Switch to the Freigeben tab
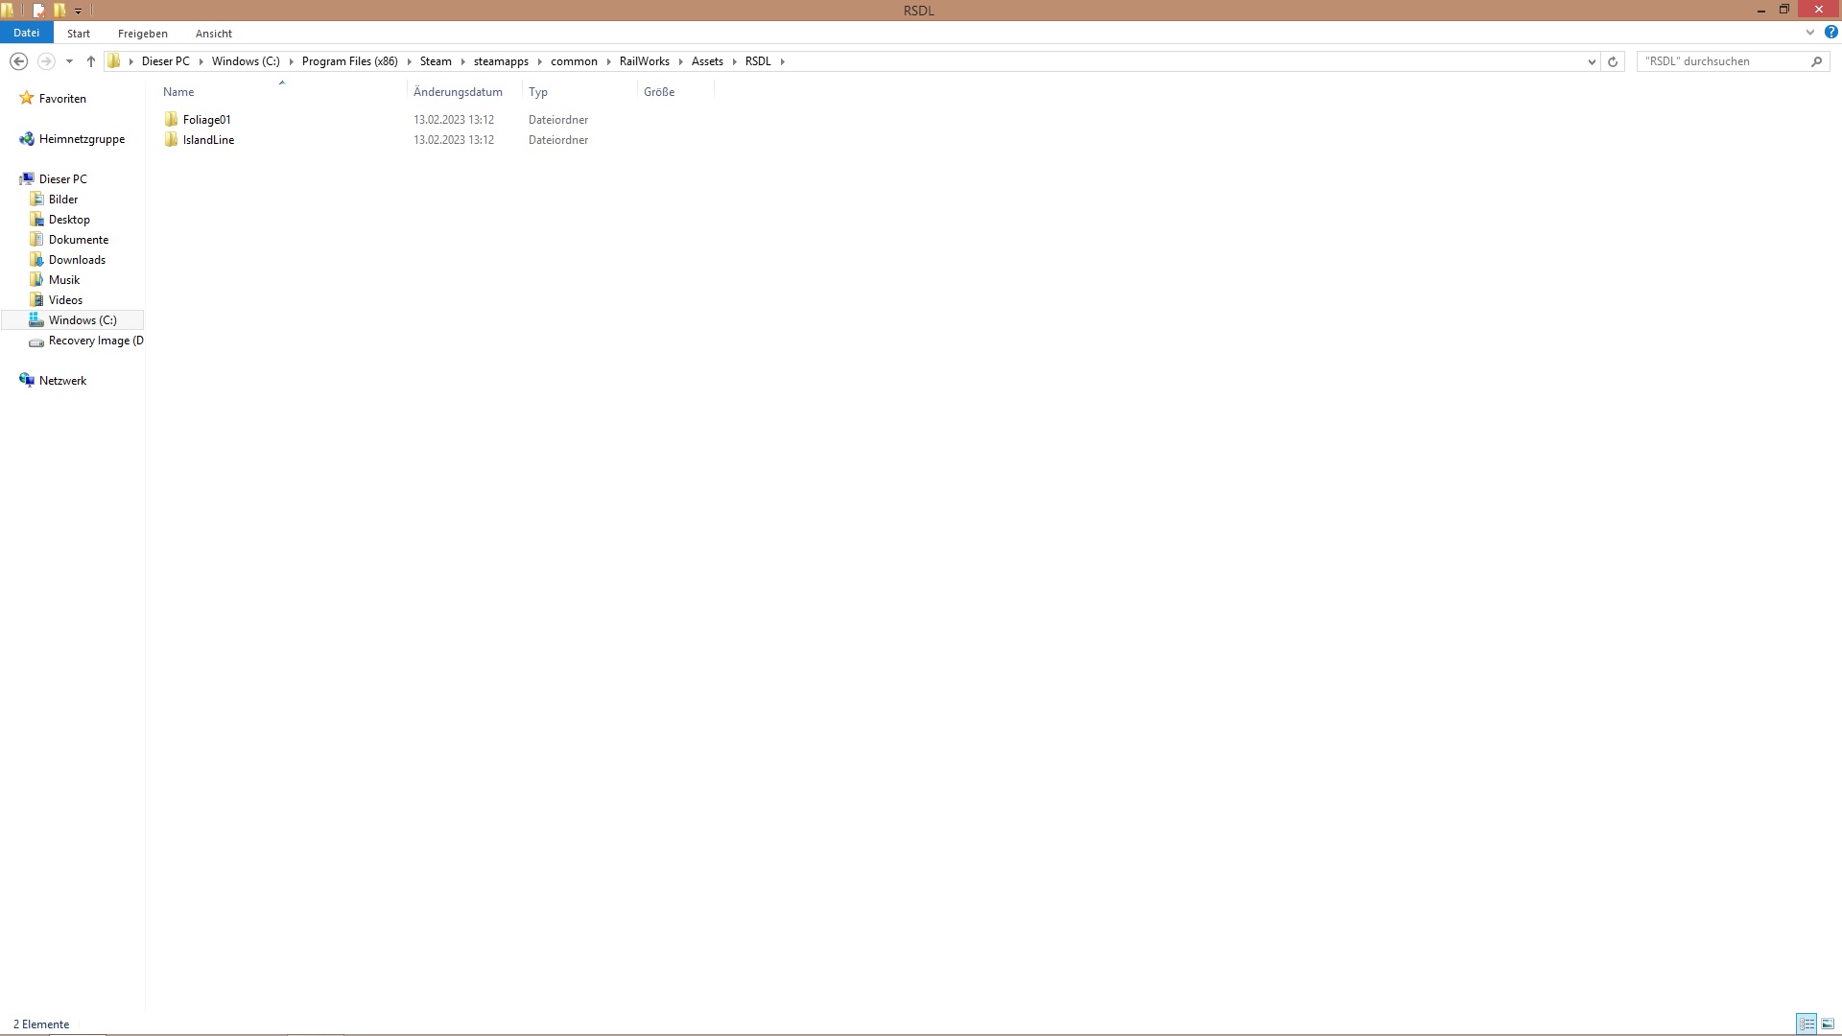1842x1036 pixels. (x=143, y=33)
